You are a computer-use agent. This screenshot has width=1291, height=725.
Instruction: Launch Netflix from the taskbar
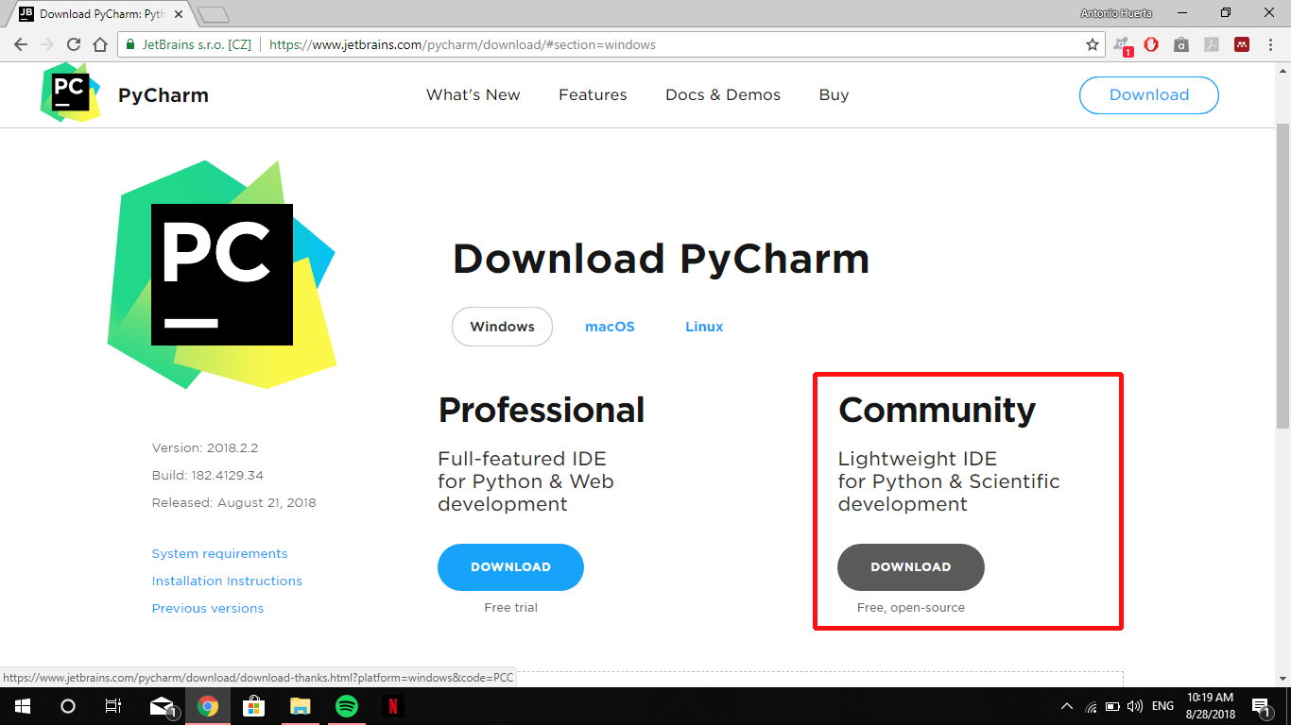[x=392, y=705]
